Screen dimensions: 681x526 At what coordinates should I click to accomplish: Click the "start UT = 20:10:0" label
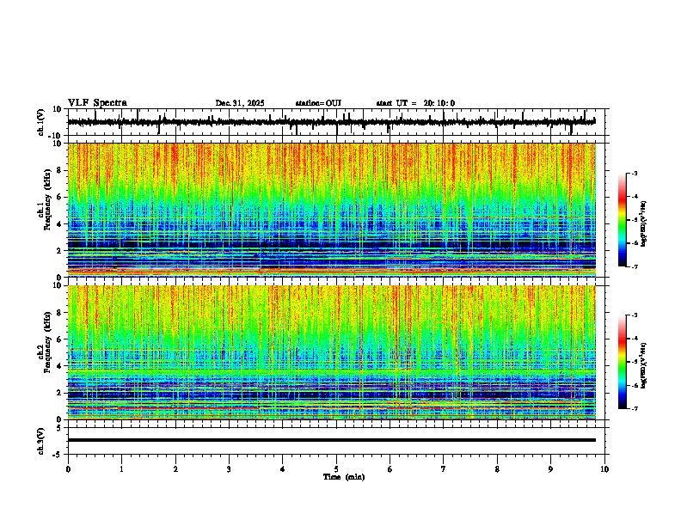tap(415, 103)
